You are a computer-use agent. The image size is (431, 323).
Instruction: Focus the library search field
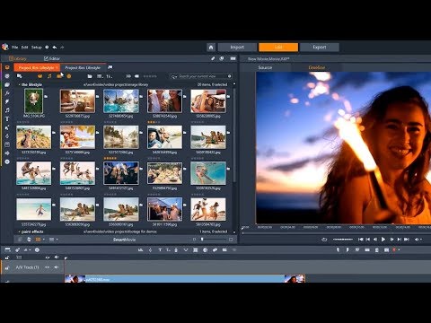(x=201, y=76)
